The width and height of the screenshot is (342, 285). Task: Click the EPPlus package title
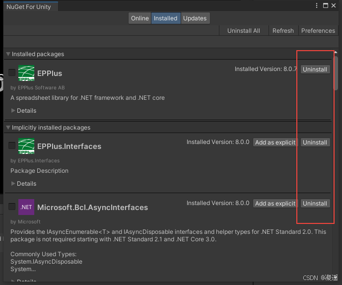pos(50,73)
